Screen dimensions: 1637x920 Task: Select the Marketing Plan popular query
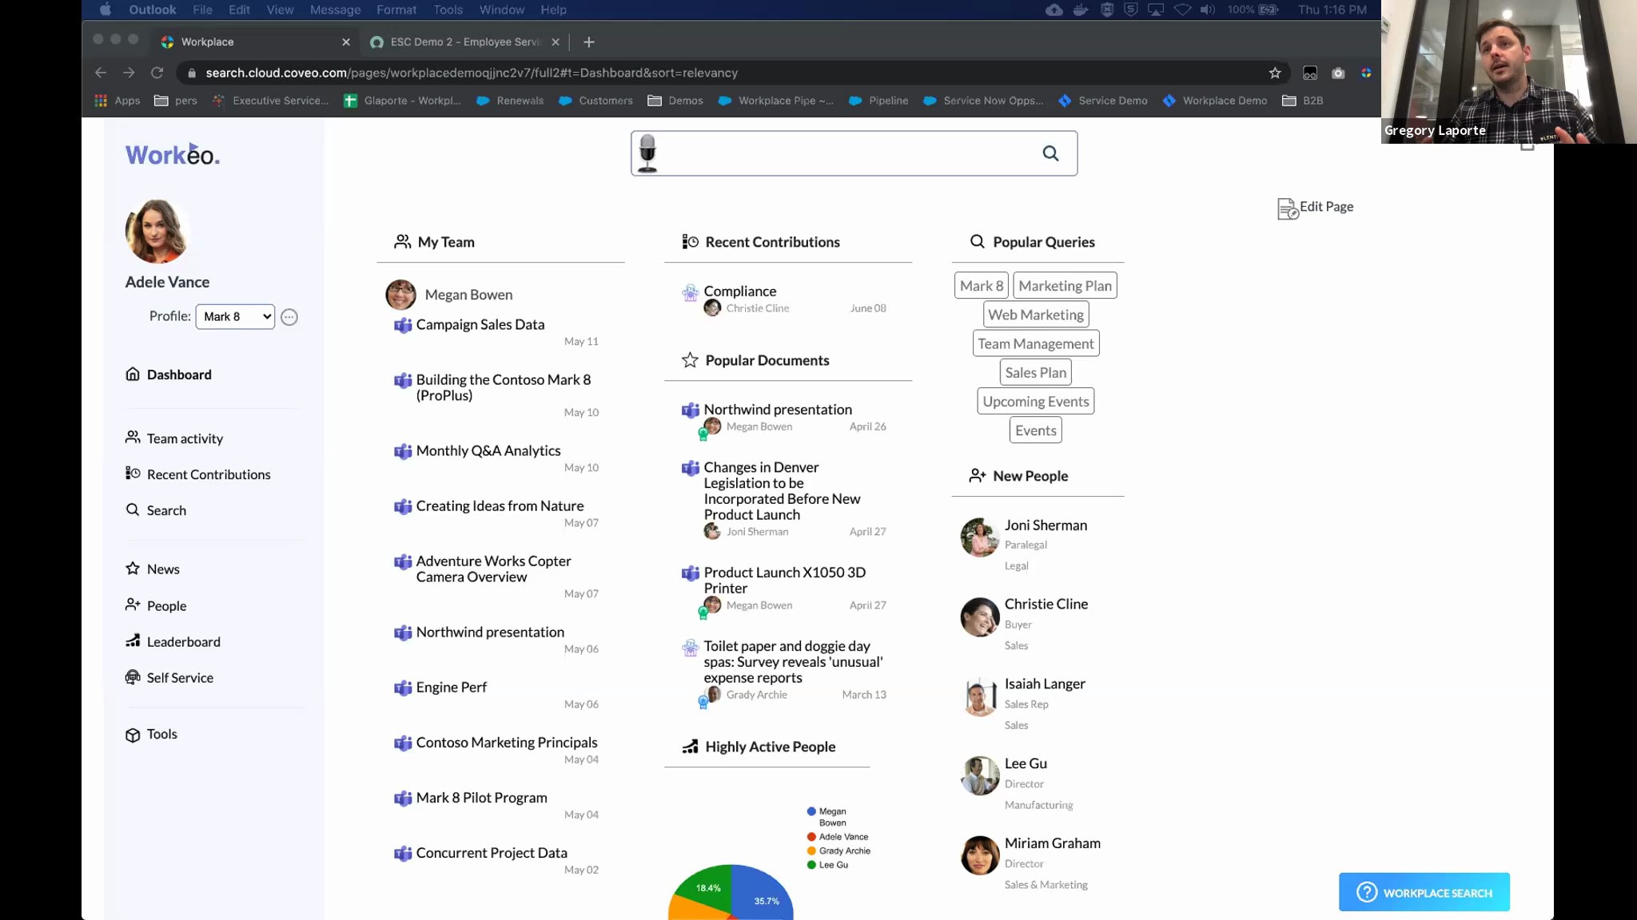tap(1065, 285)
